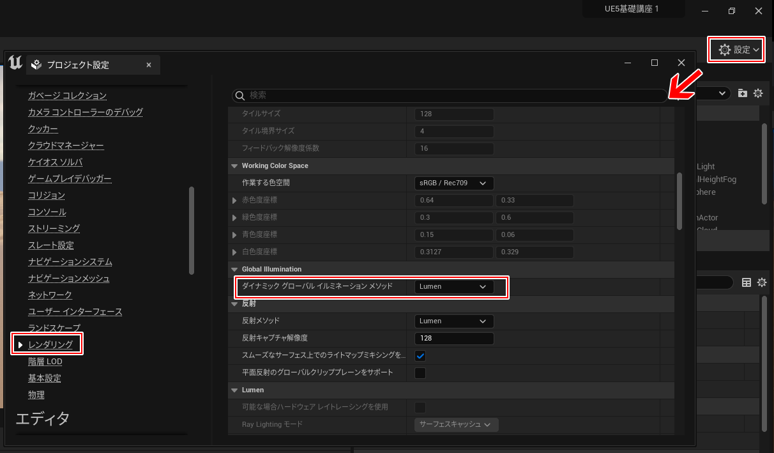Toggle hardware ray tracing checkbox under Lumen
This screenshot has height=453, width=774.
[420, 407]
